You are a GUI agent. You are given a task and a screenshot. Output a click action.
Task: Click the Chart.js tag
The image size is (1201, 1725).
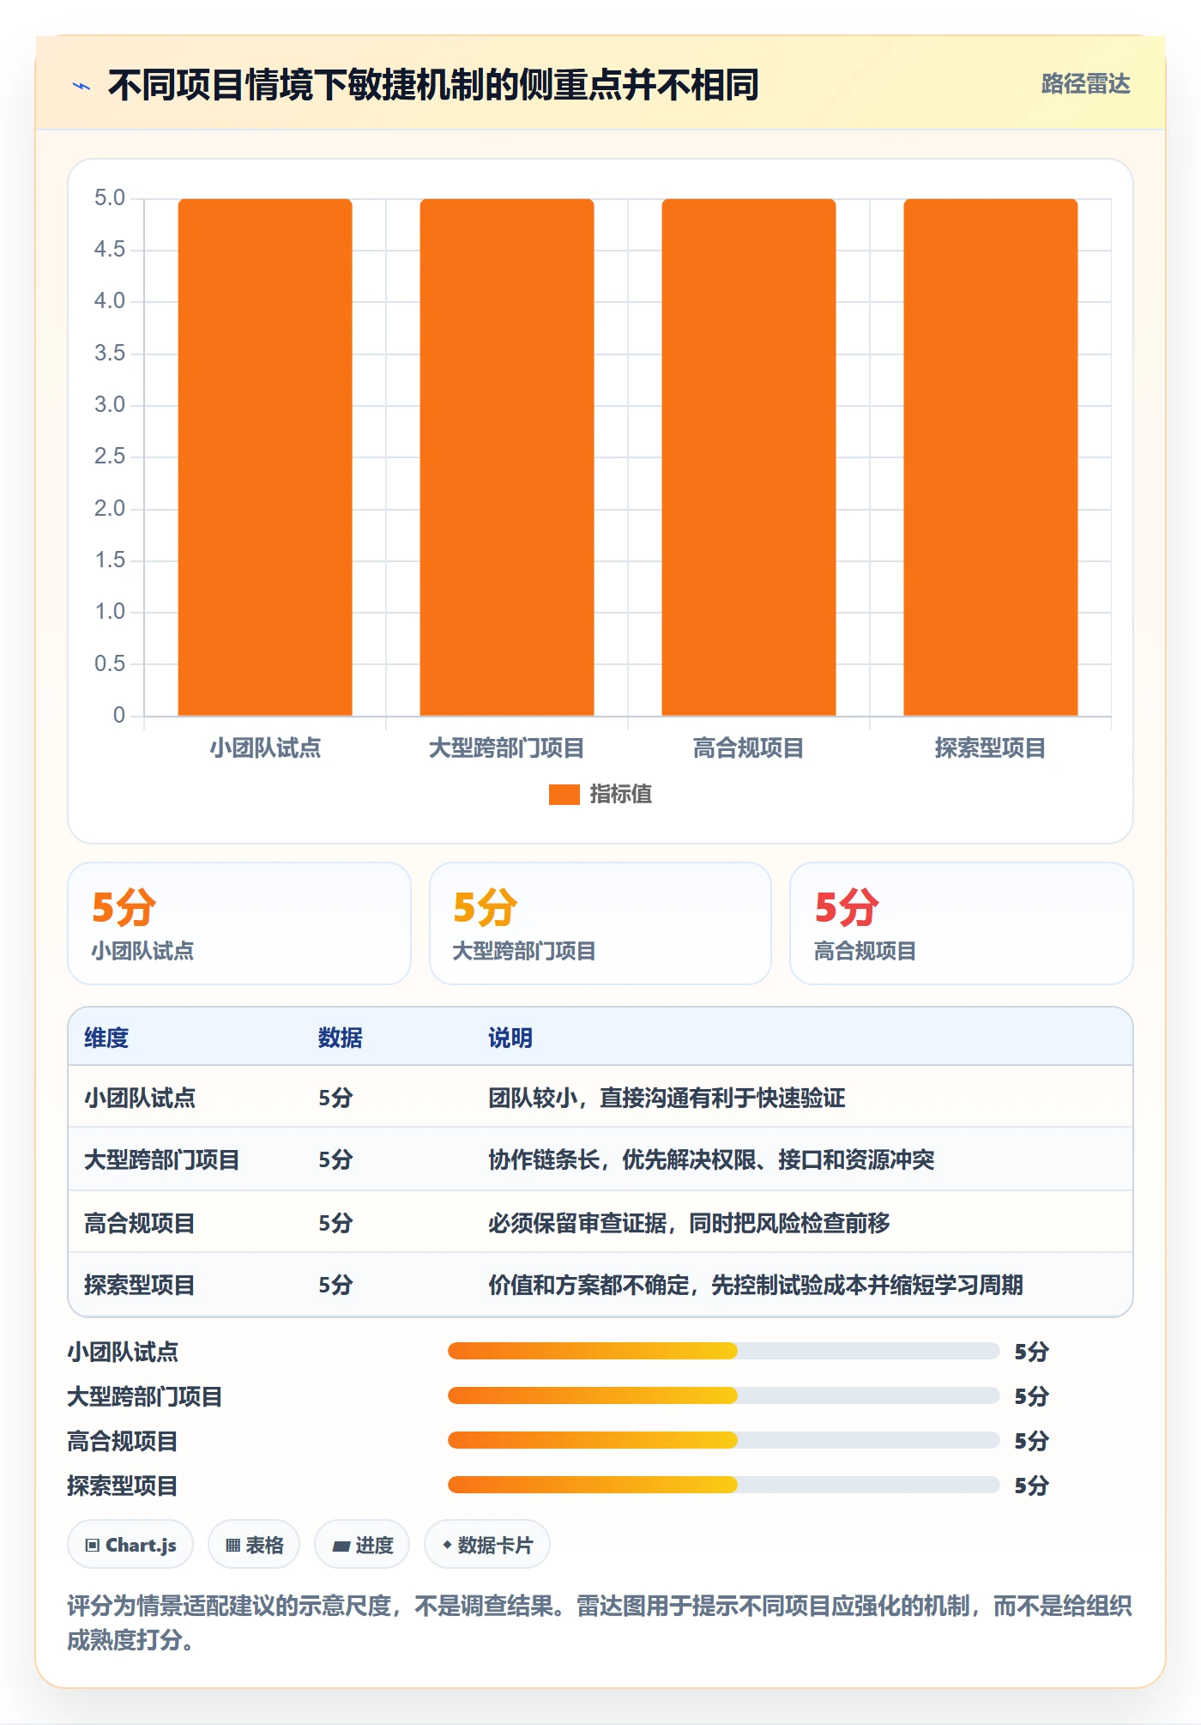point(130,1545)
